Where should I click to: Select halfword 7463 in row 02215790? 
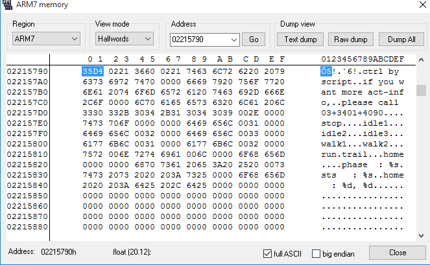click(x=197, y=71)
